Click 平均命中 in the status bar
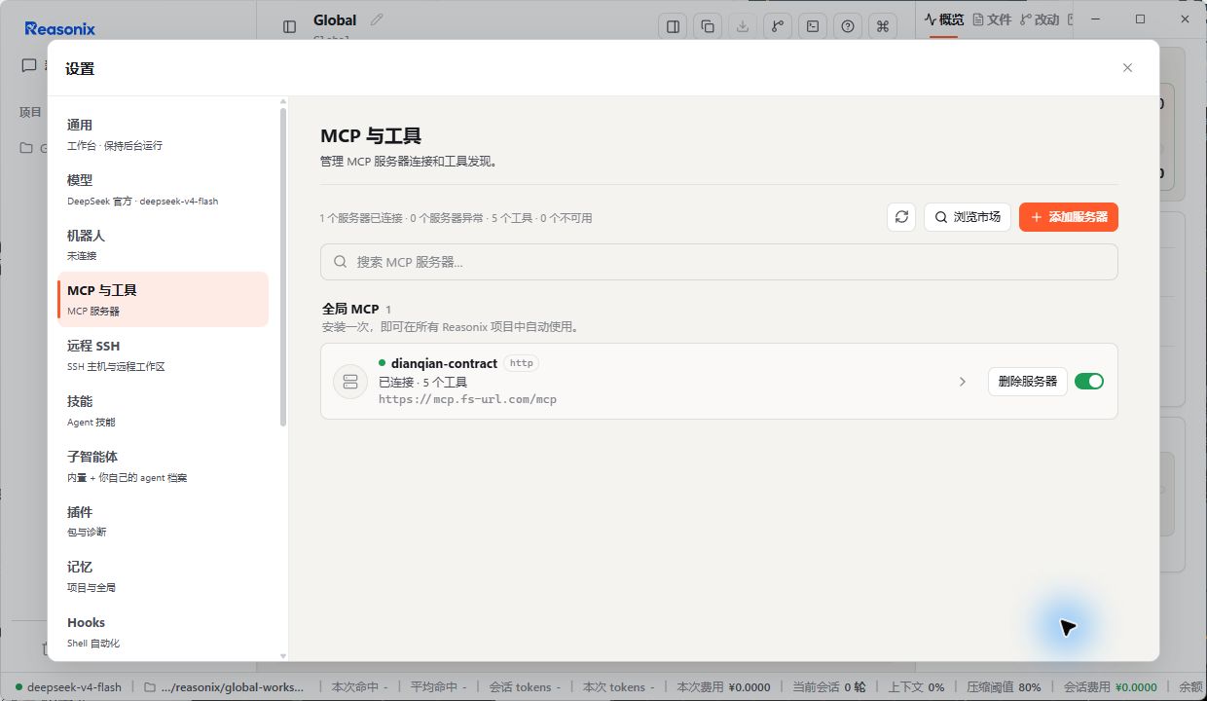This screenshot has width=1207, height=701. pyautogui.click(x=439, y=686)
